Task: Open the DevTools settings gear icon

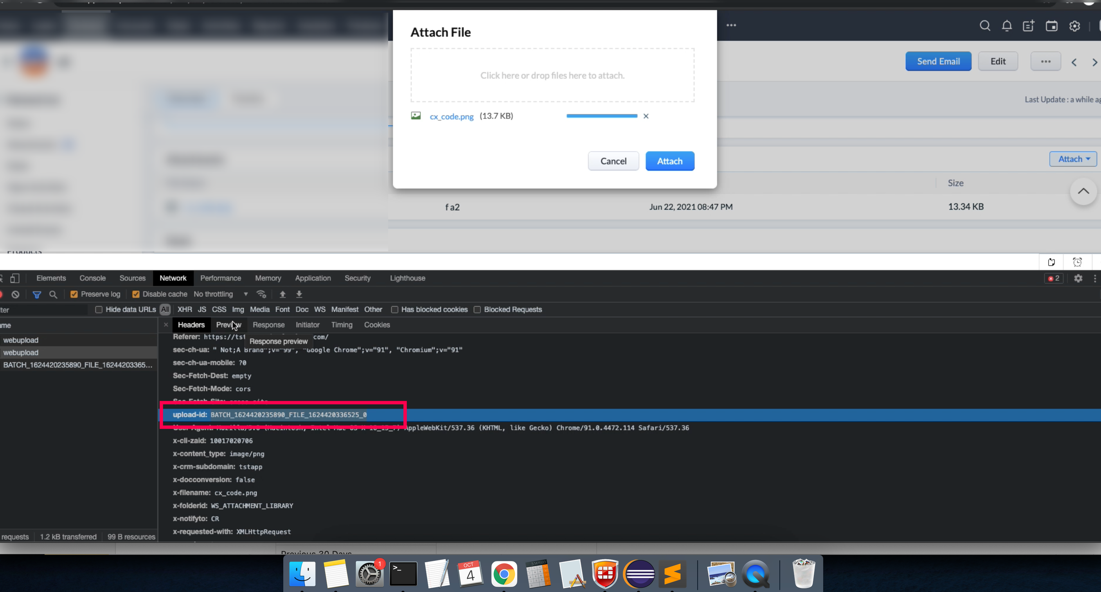Action: (x=1078, y=278)
